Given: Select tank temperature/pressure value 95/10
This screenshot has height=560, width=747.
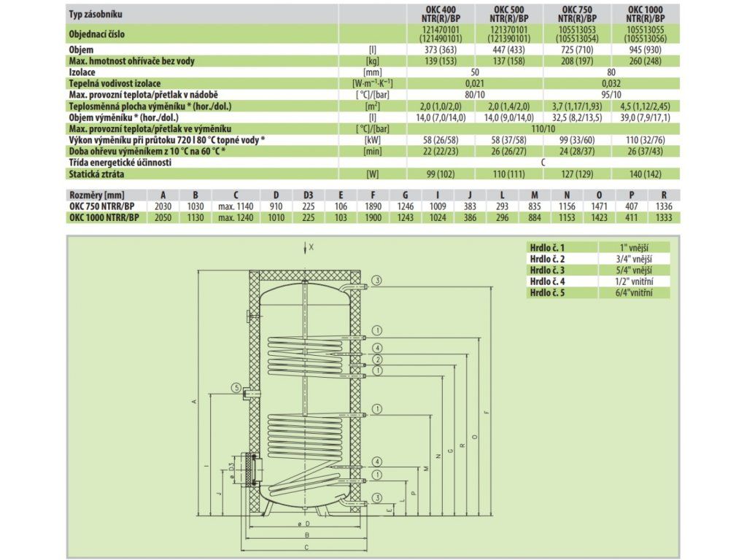Looking at the screenshot, I should coord(611,95).
